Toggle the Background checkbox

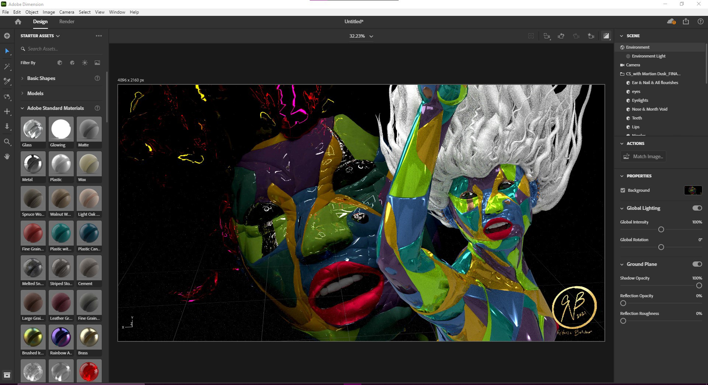pos(623,190)
